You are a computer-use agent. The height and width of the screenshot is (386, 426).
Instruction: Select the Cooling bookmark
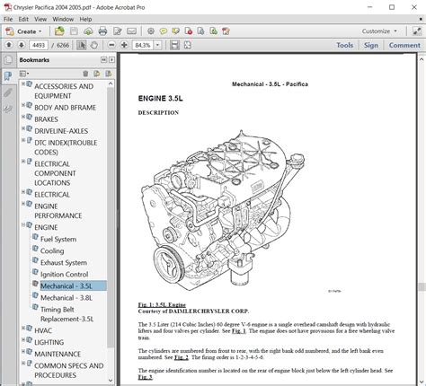click(x=52, y=250)
